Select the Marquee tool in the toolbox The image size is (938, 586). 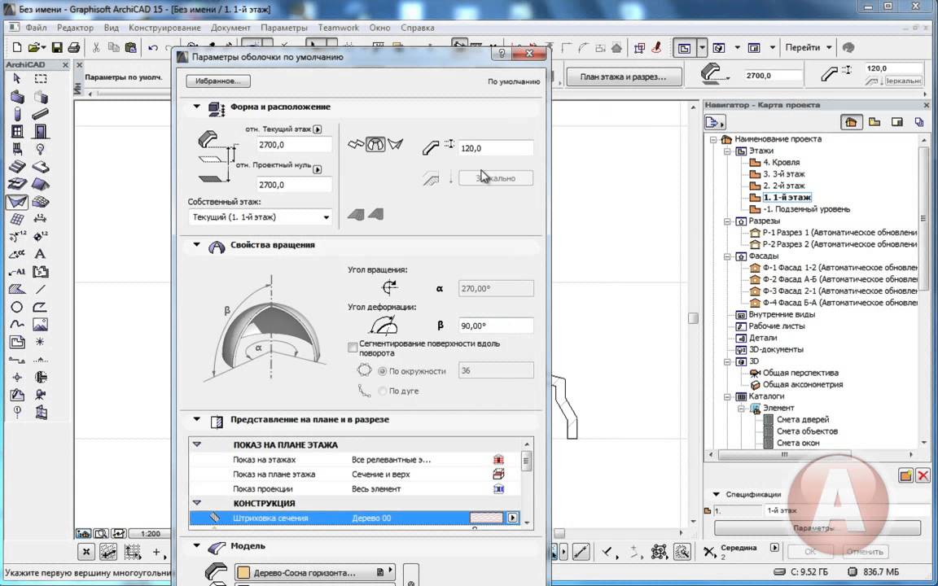[40, 78]
